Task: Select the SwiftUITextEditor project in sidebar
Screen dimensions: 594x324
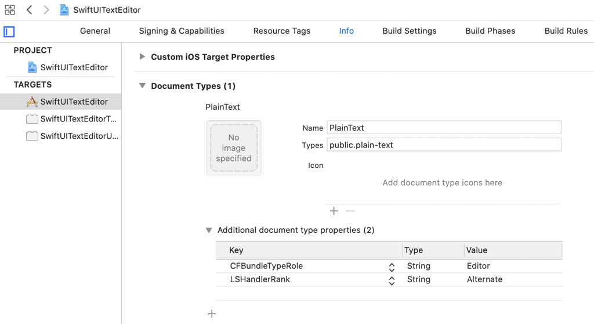Action: (74, 67)
